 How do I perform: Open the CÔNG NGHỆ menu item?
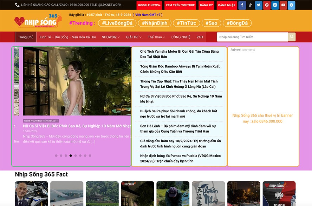click(181, 37)
